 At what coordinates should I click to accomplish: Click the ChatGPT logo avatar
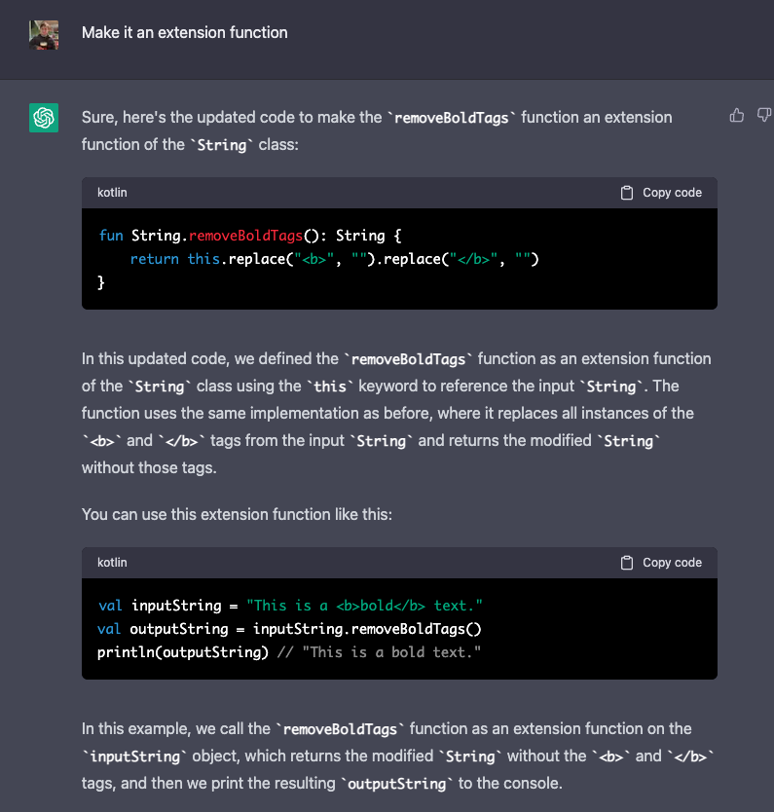click(44, 118)
